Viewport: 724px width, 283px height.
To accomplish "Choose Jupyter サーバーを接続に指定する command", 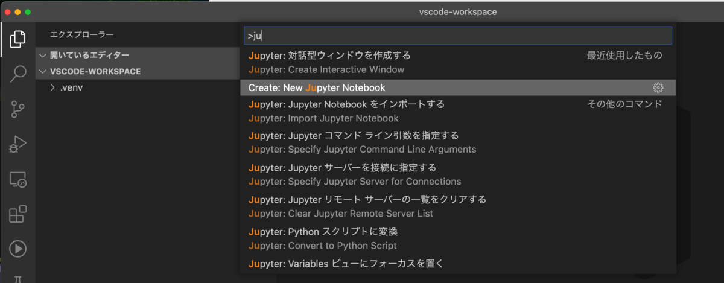I will click(x=457, y=174).
